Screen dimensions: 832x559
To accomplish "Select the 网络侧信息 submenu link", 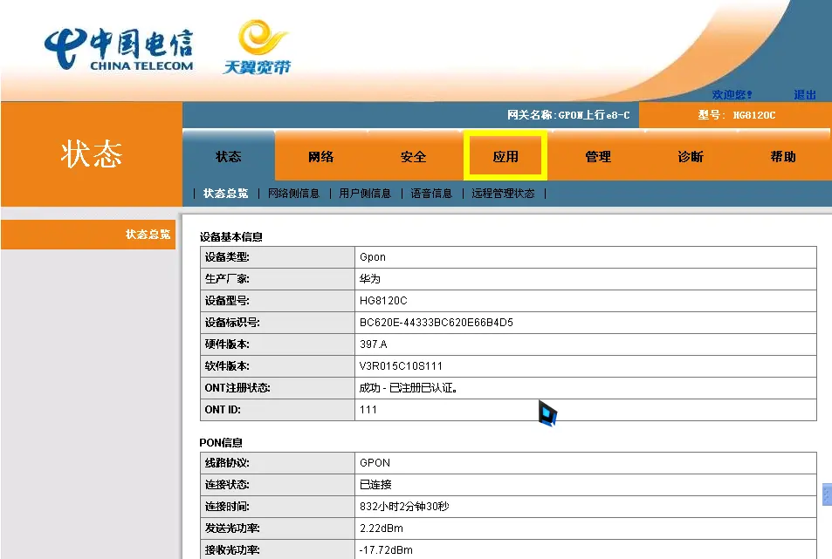I will coord(294,194).
